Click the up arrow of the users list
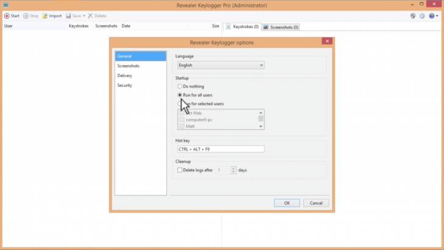 click(261, 113)
